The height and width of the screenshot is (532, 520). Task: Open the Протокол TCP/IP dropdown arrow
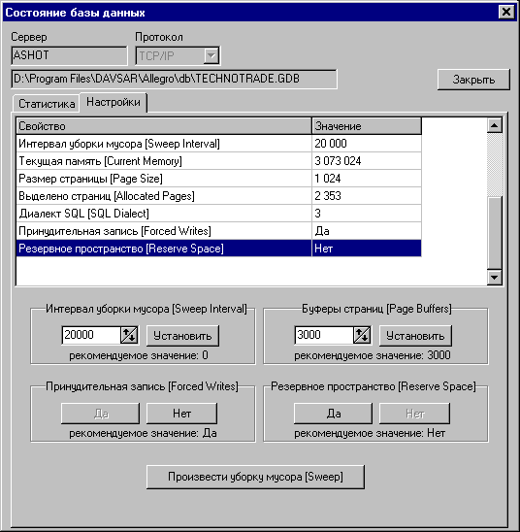tap(211, 55)
